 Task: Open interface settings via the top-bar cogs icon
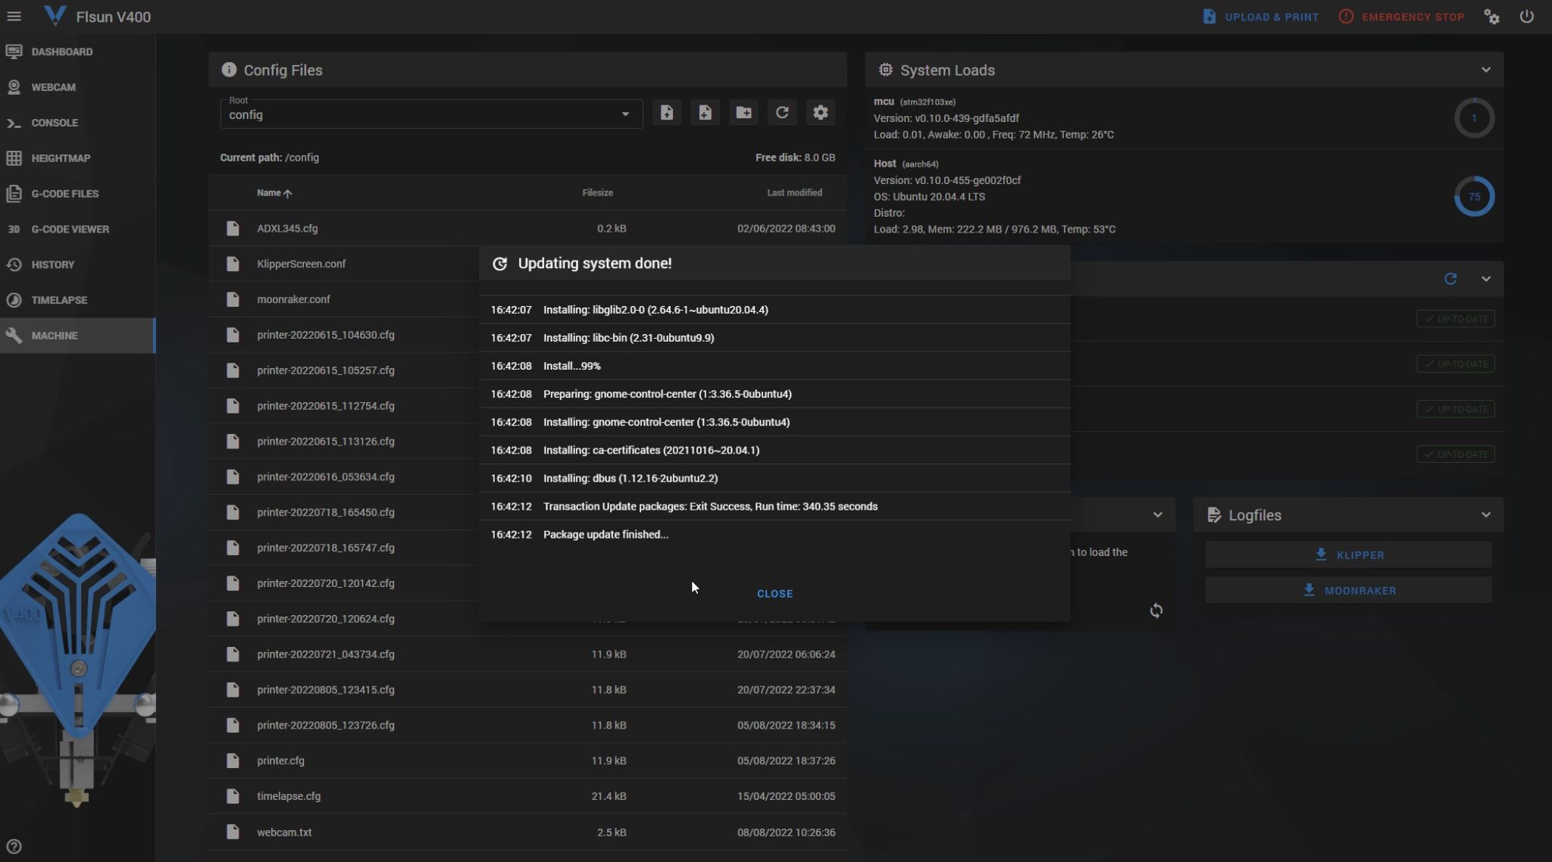(x=1491, y=17)
